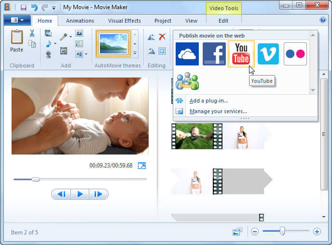Screen dimensions: 332x245
Task: Click the Cut scissors icon
Action: pos(32,33)
